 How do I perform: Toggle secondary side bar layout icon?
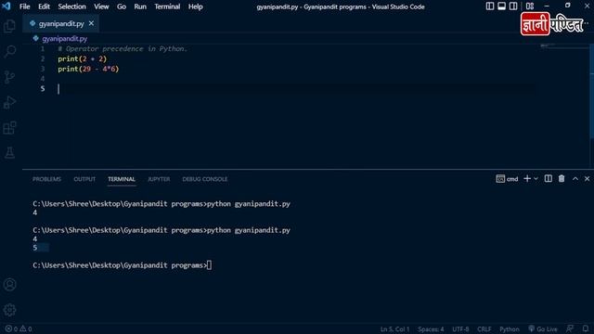[513, 6]
